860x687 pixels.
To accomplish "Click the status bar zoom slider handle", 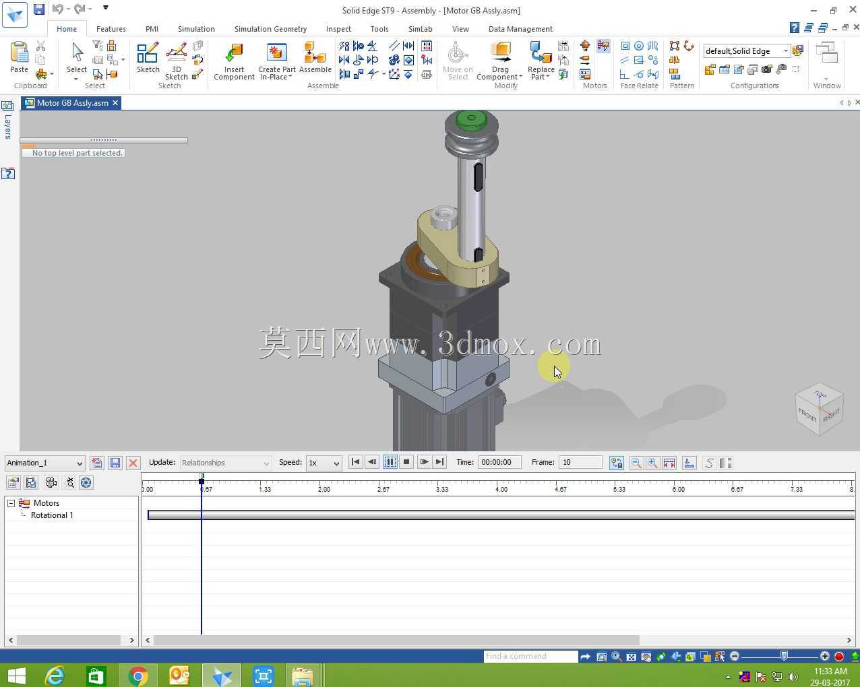I will (784, 656).
